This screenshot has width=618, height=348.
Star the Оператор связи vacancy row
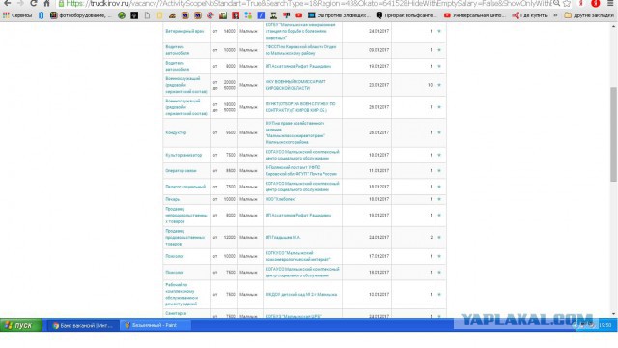click(x=439, y=170)
